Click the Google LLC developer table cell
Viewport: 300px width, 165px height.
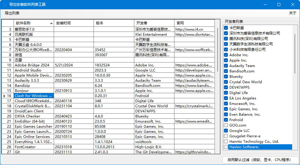click(x=154, y=70)
